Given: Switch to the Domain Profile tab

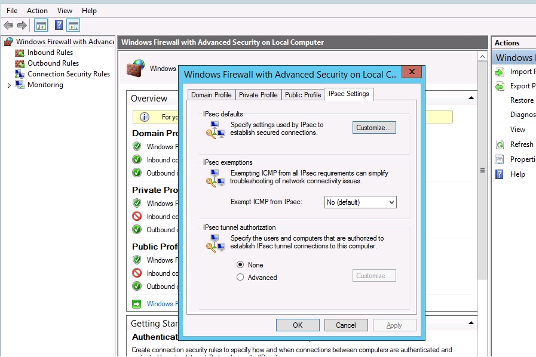Looking at the screenshot, I should click(x=212, y=95).
